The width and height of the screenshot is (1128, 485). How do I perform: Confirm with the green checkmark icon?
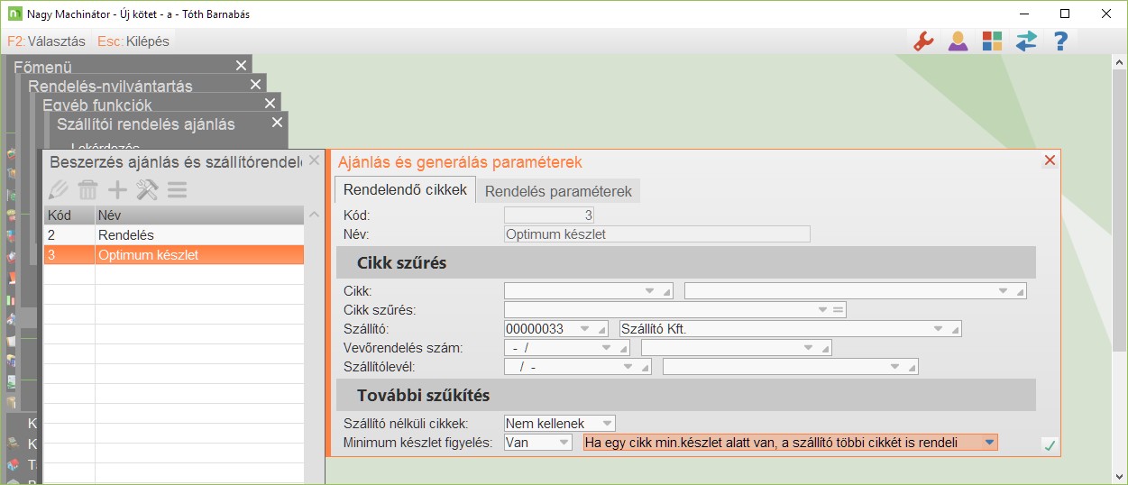point(1050,444)
